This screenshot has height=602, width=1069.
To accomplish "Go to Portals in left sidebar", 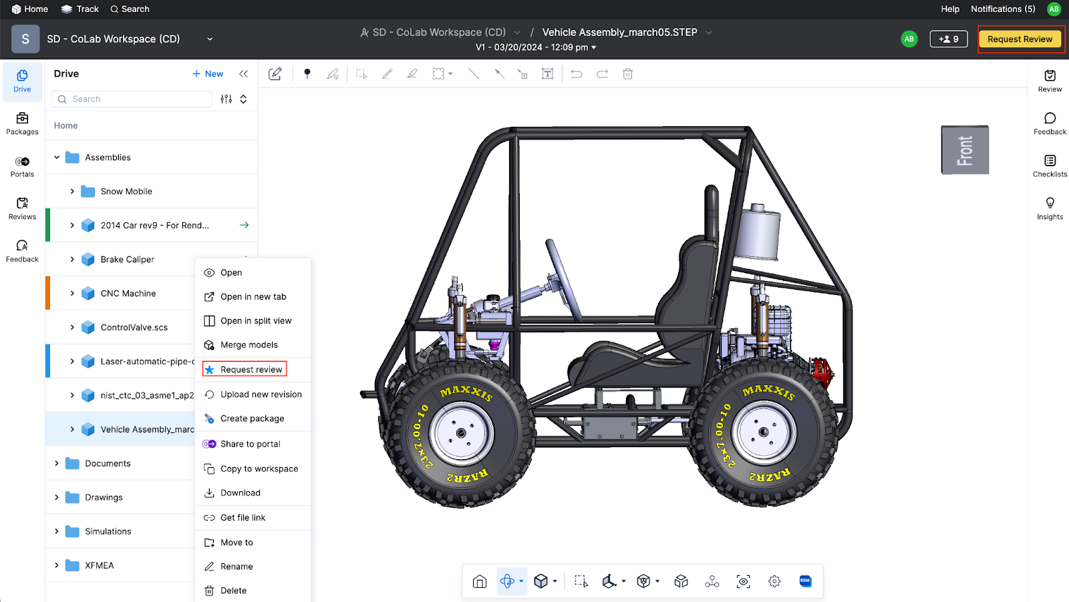I will tap(22, 166).
